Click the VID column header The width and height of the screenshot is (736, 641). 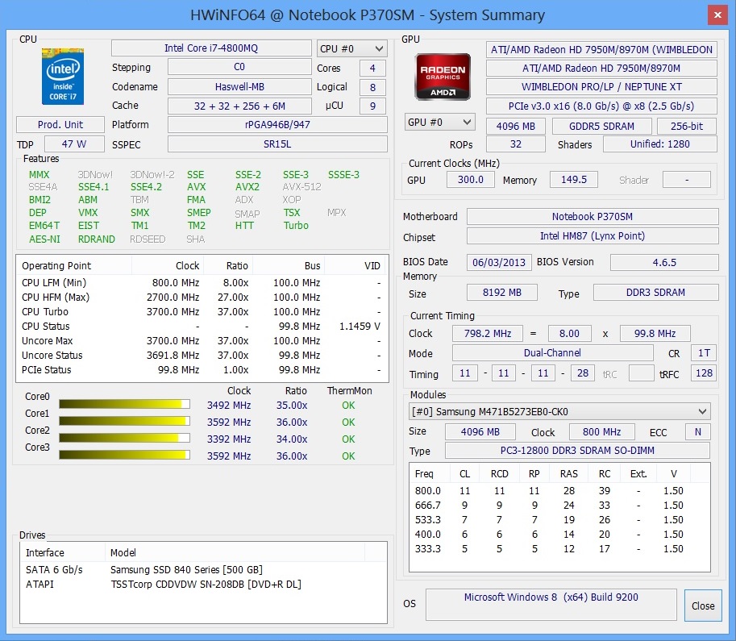pyautogui.click(x=355, y=266)
